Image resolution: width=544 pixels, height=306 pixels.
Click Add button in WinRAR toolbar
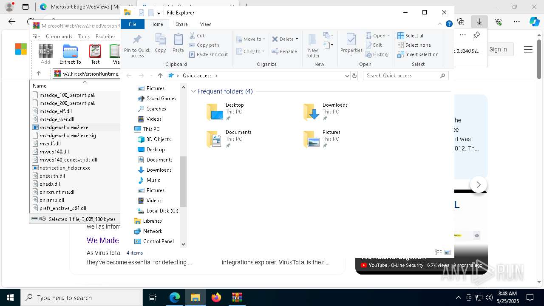45,54
